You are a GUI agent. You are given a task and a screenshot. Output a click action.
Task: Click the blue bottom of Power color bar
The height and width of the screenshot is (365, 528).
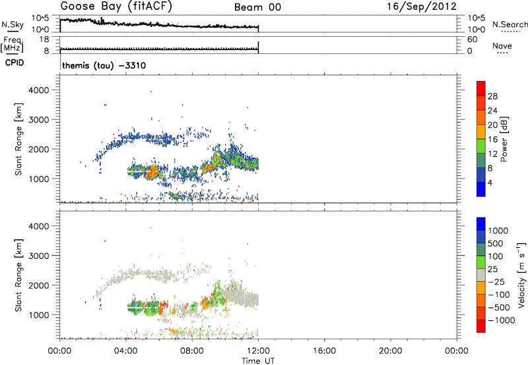481,189
